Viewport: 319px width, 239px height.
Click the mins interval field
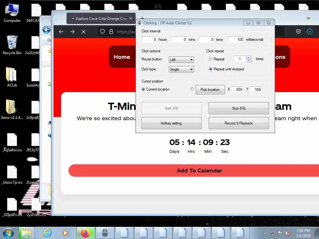pyautogui.click(x=179, y=40)
